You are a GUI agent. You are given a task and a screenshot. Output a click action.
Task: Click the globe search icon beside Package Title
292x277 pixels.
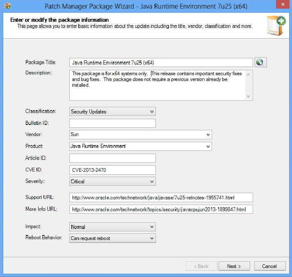260,62
